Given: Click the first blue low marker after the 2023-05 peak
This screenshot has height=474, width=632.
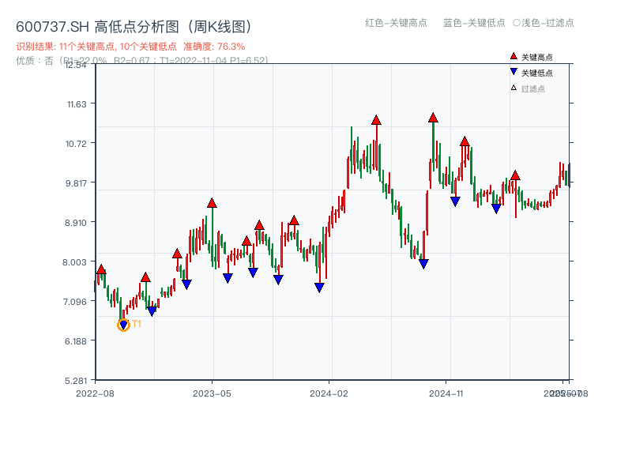Looking at the screenshot, I should click(228, 278).
